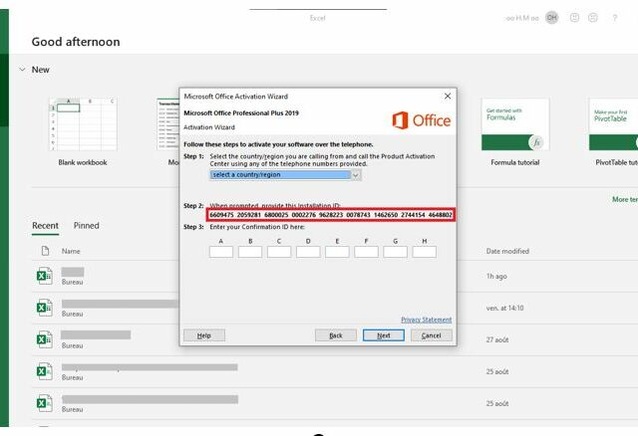This screenshot has height=436, width=638.
Task: Close the Activation Wizard dialog
Action: pos(447,97)
